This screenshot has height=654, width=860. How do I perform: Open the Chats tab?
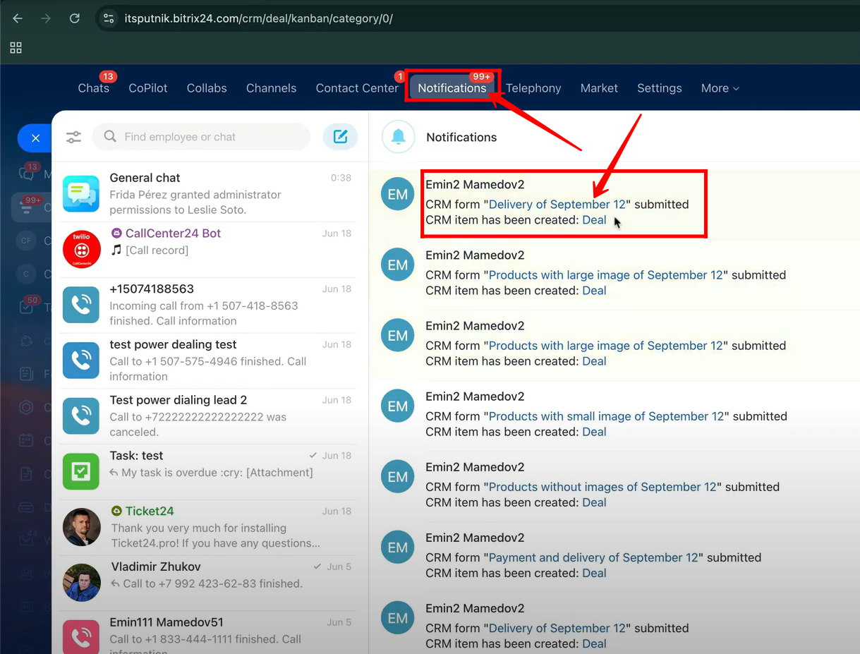(x=93, y=88)
